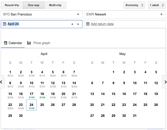Click the plus icon beside San Francisco

point(78,14)
